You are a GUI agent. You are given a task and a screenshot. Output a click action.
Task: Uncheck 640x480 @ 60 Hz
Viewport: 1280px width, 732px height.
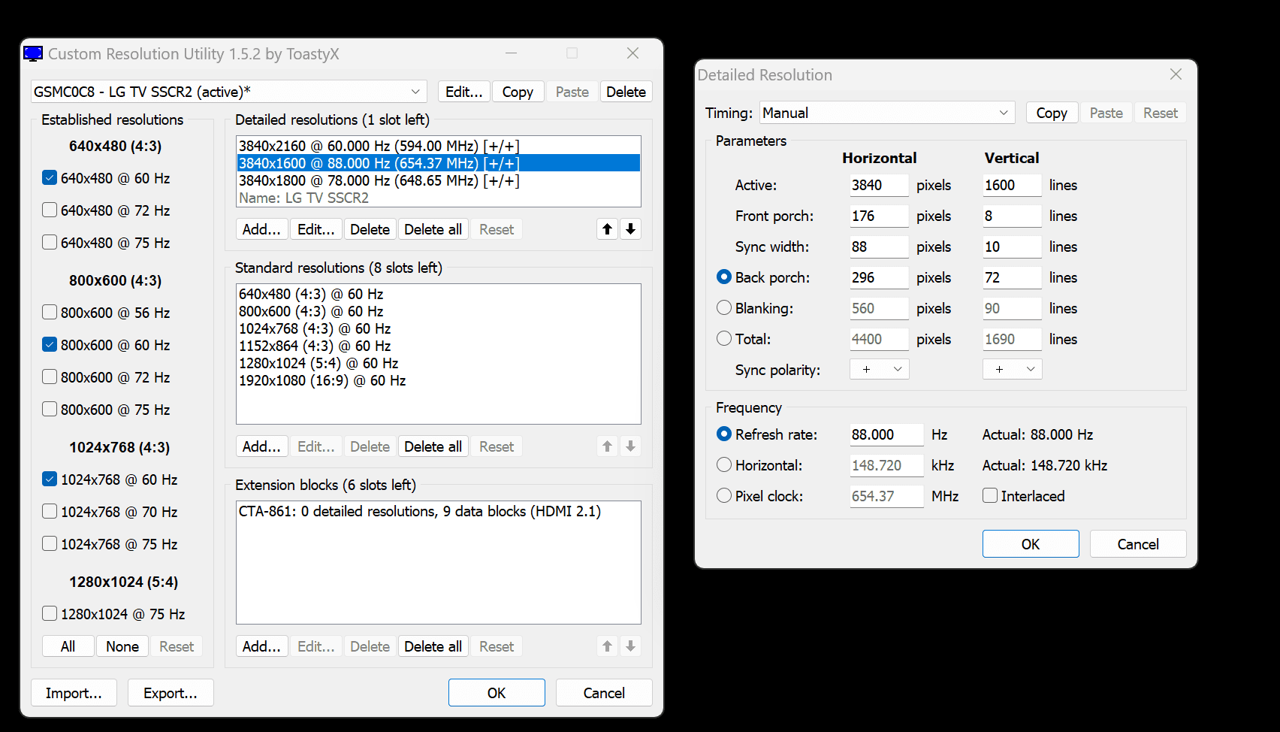click(50, 177)
